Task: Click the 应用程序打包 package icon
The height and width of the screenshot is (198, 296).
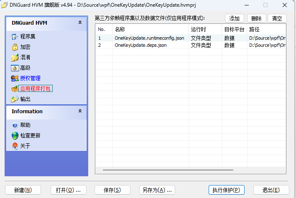Action: (15, 89)
